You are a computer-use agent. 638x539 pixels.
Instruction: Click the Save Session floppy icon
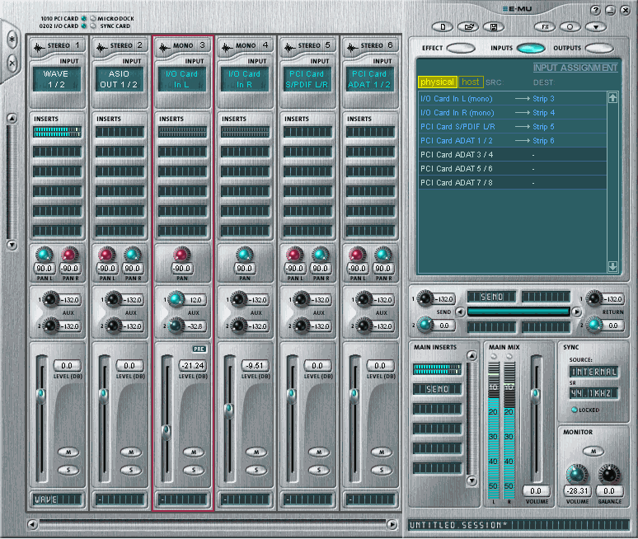pos(492,26)
